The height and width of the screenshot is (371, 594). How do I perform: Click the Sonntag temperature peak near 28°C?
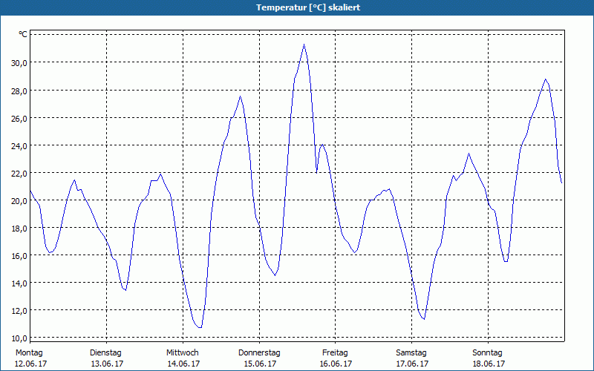coord(546,79)
